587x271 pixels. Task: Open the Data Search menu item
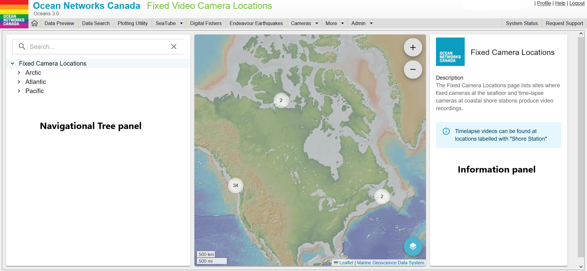tap(96, 23)
